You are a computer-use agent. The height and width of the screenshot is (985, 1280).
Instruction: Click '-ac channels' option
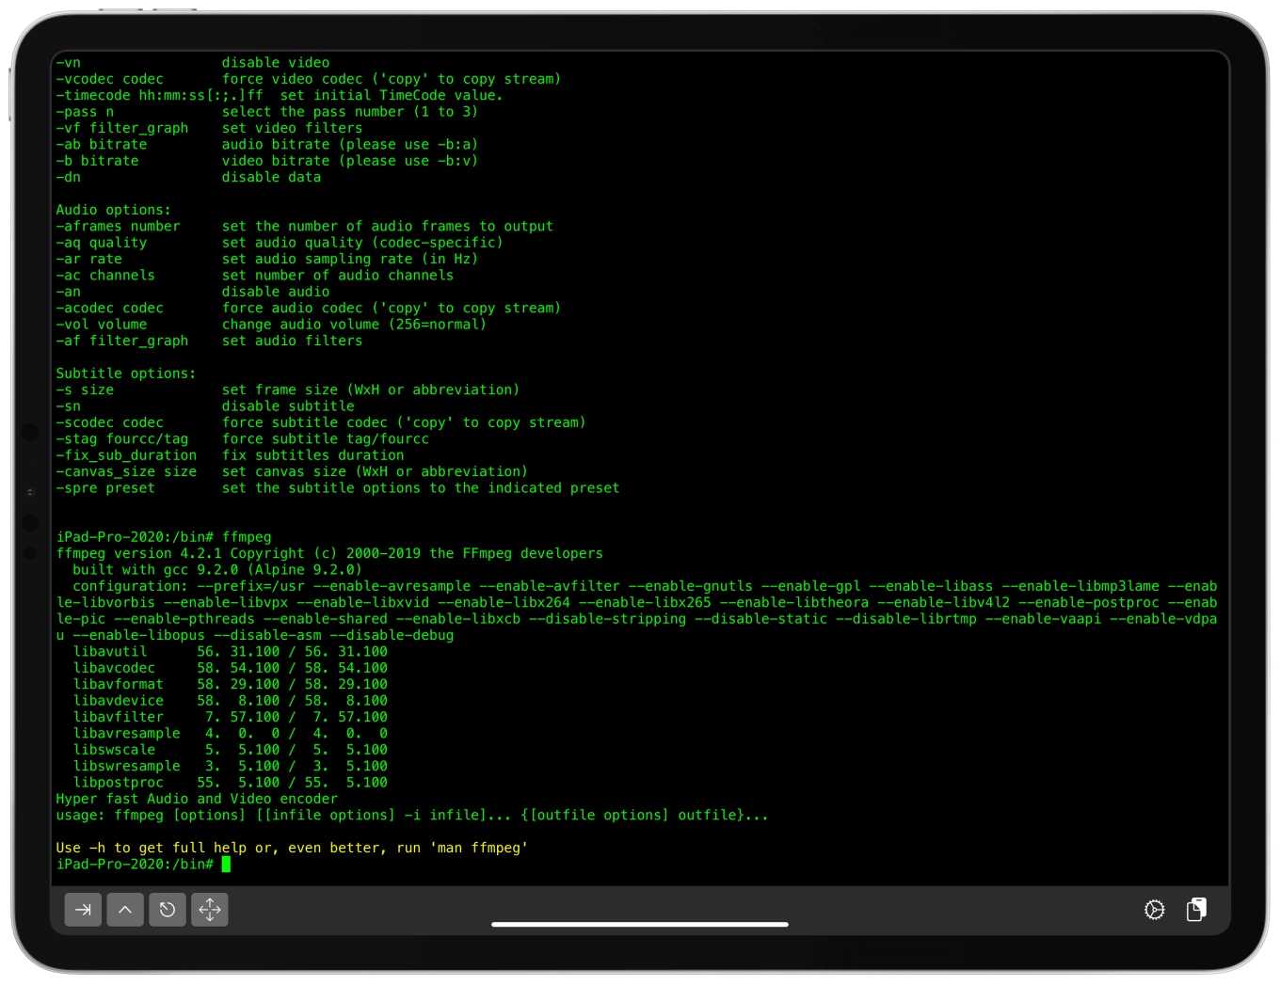click(x=105, y=276)
